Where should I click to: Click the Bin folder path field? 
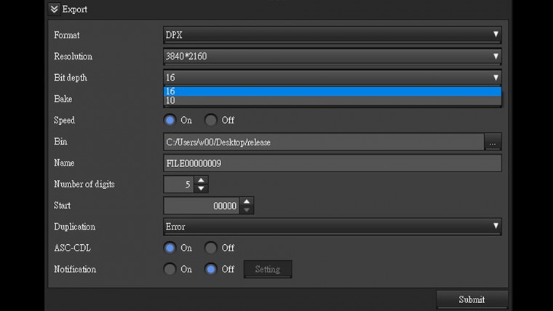tap(323, 142)
